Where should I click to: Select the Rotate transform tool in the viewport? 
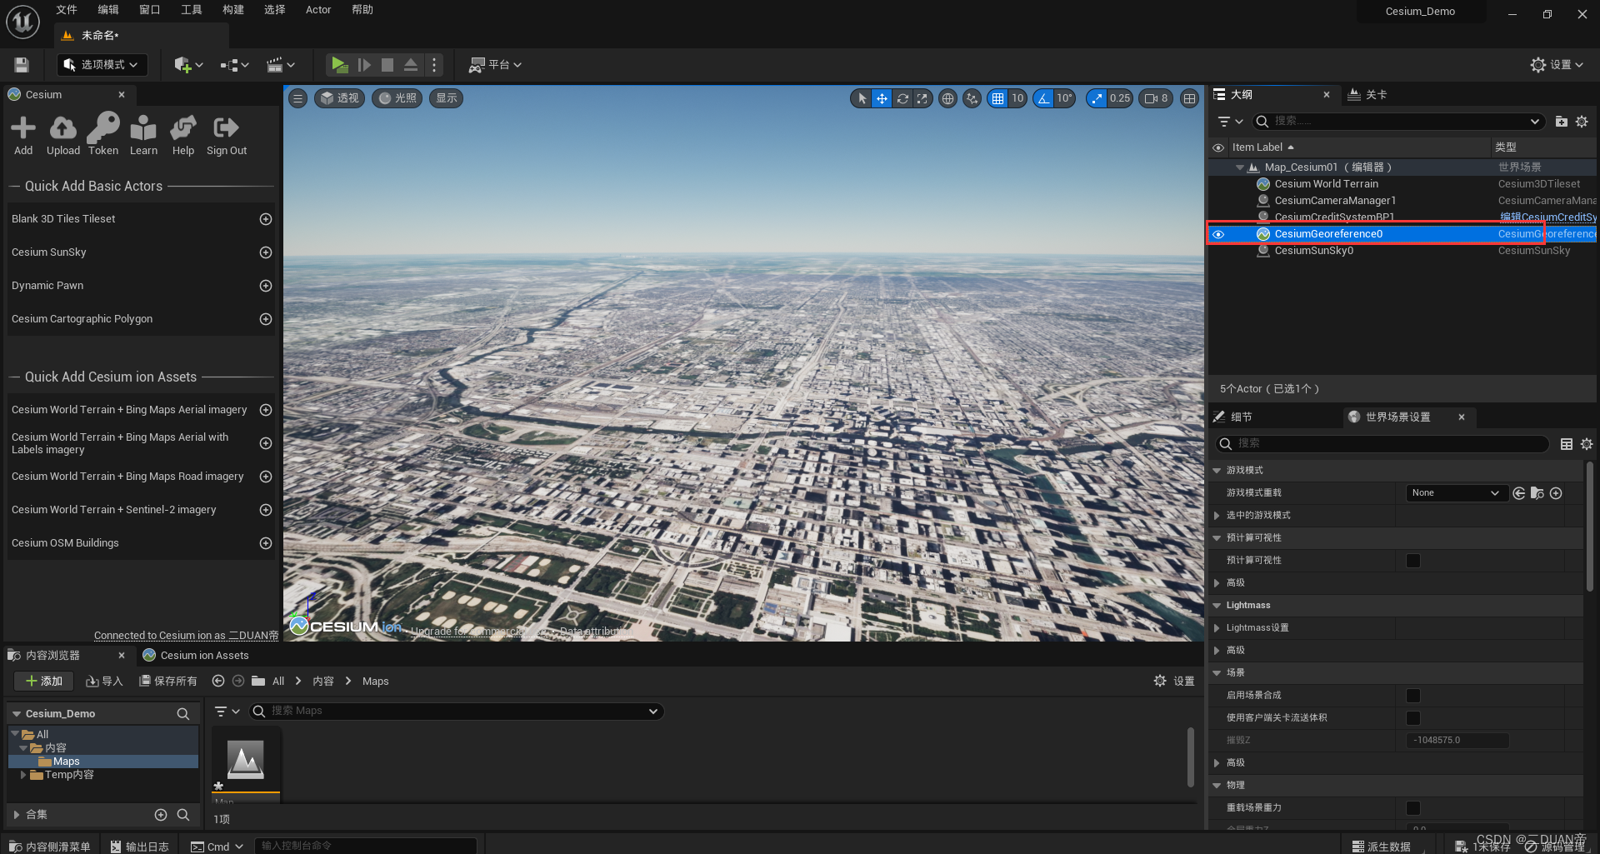pyautogui.click(x=902, y=98)
